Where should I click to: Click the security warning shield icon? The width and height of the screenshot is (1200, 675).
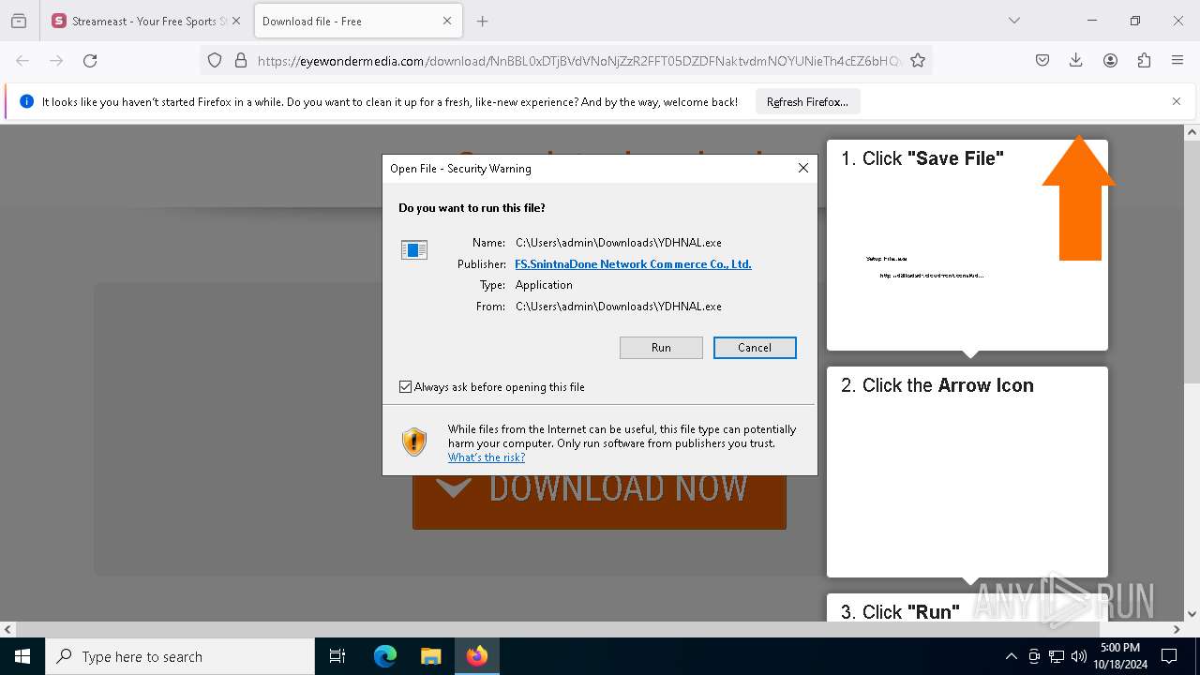413,442
